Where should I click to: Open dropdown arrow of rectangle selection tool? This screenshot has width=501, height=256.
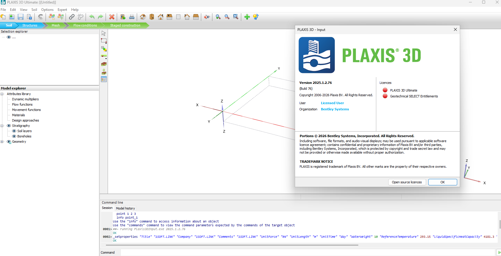point(106,43)
